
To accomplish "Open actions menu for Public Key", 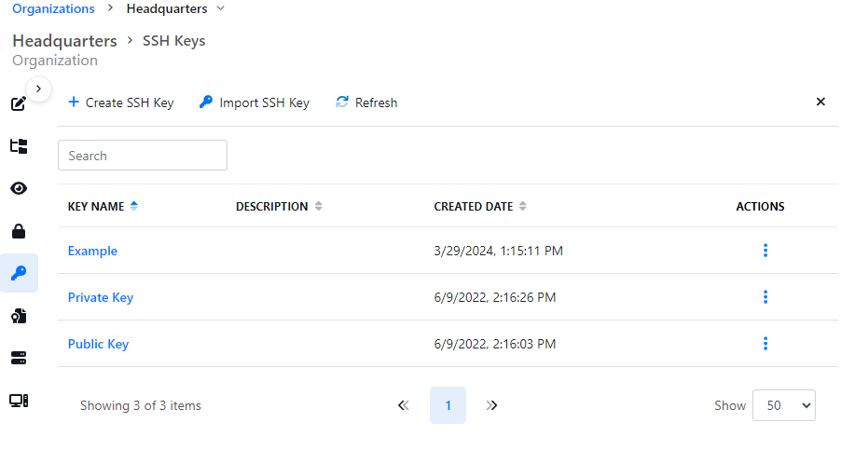I will pos(765,344).
